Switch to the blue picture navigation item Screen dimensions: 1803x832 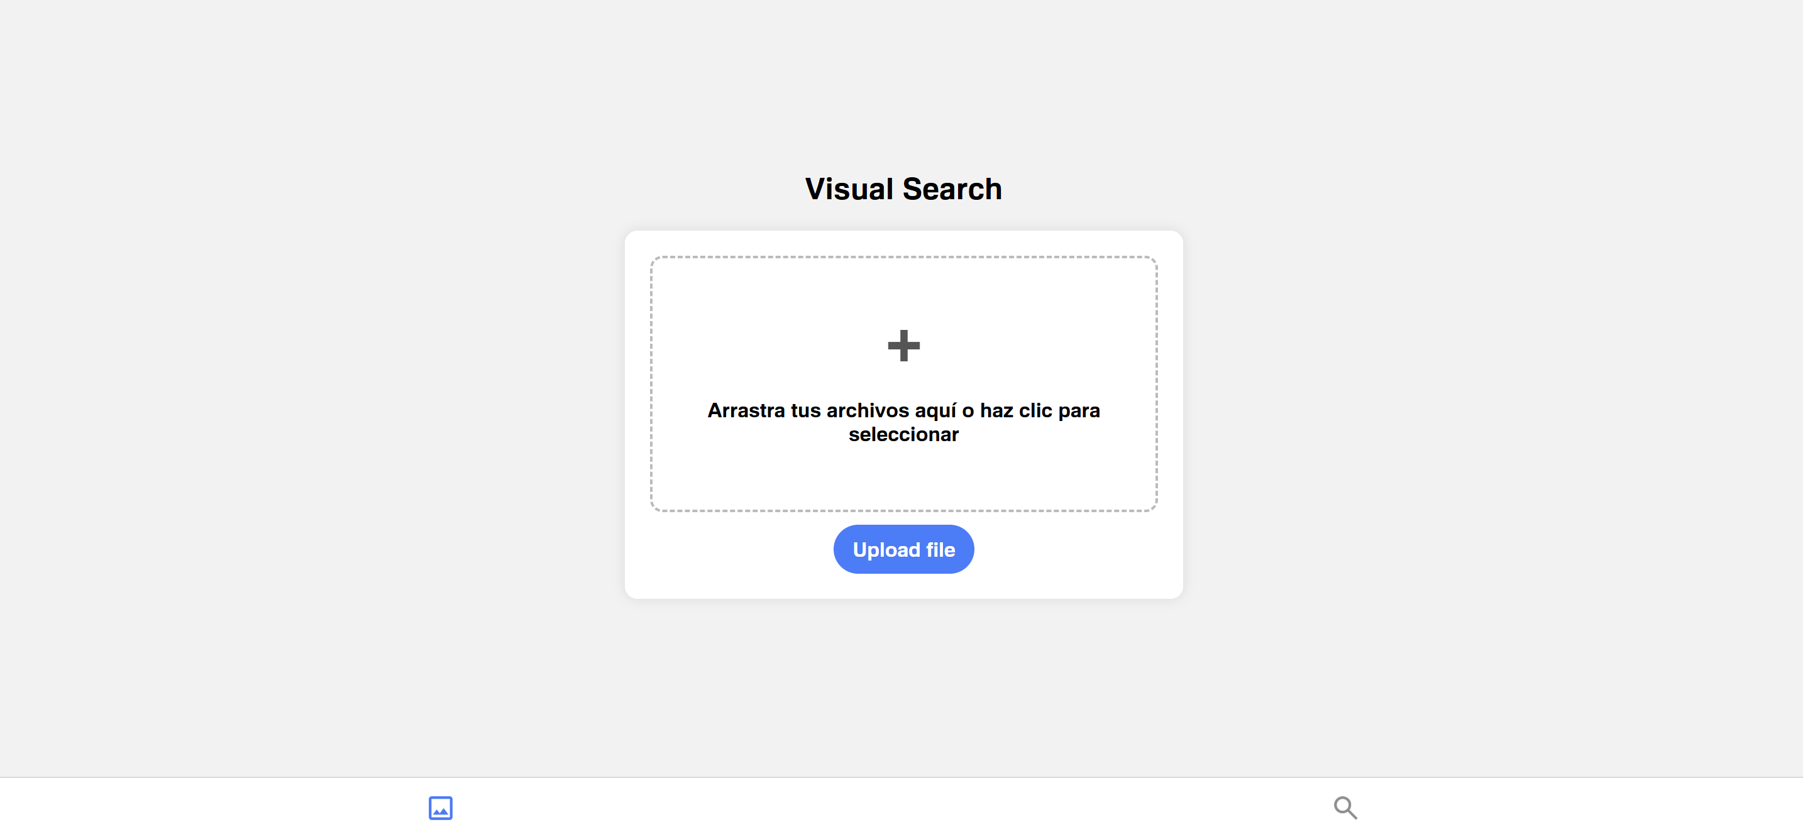(x=440, y=807)
